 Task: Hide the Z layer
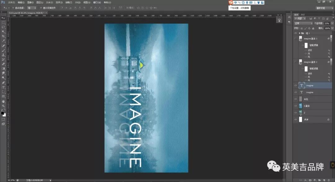296,113
